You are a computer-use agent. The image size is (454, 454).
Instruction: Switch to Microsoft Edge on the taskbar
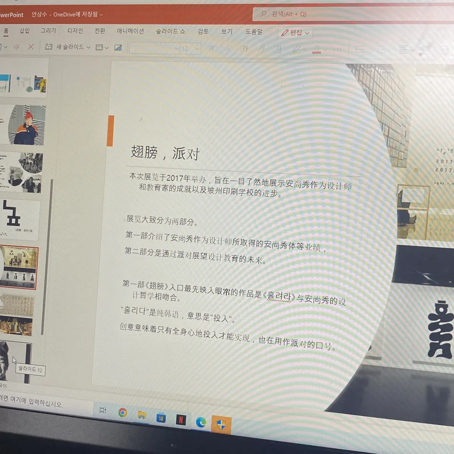pyautogui.click(x=201, y=422)
